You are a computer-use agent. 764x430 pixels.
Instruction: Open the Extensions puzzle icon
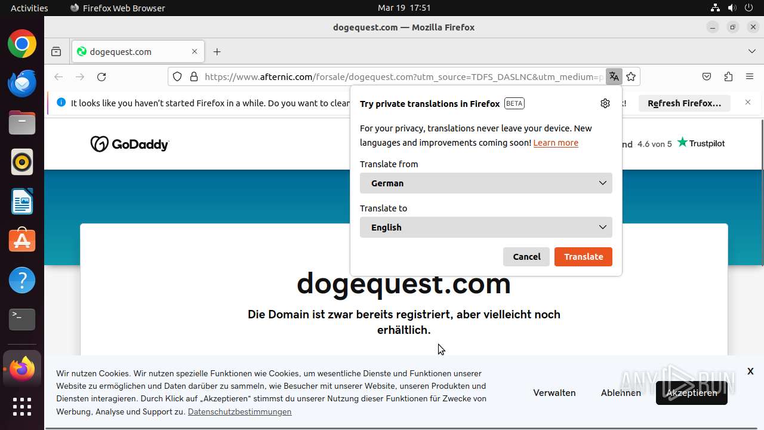tap(728, 76)
